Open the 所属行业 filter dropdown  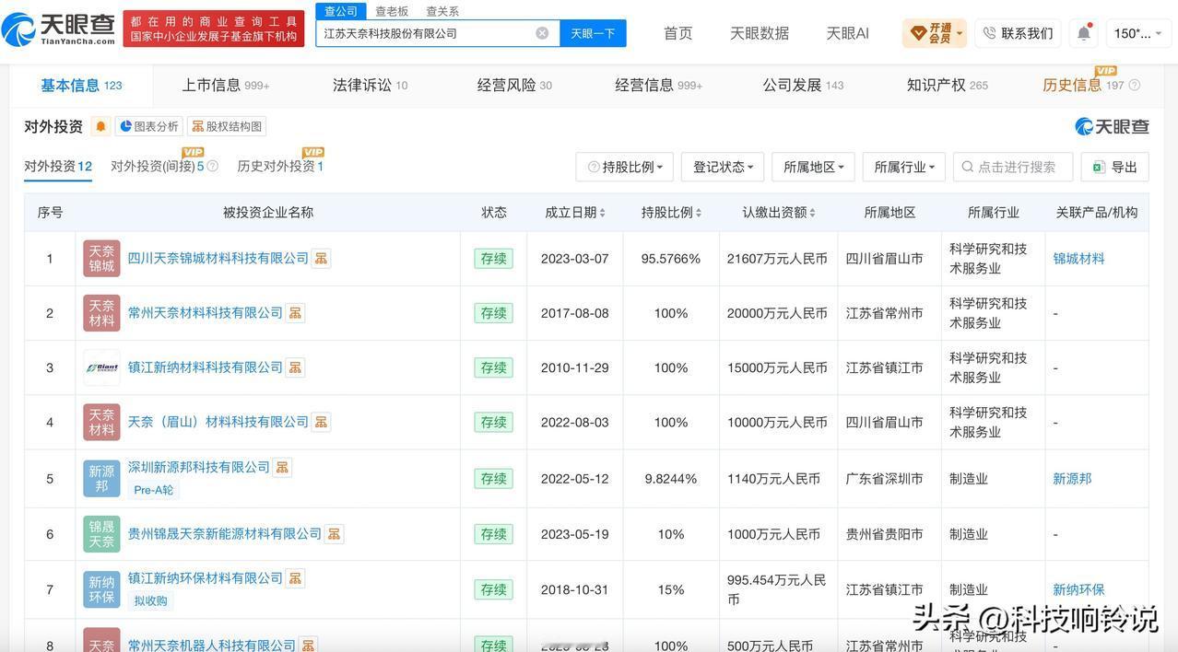(903, 167)
